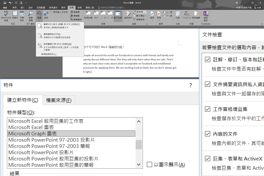Open the Undo history dropdown arrow
Screen dimensions: 264x176
pos(13,3)
